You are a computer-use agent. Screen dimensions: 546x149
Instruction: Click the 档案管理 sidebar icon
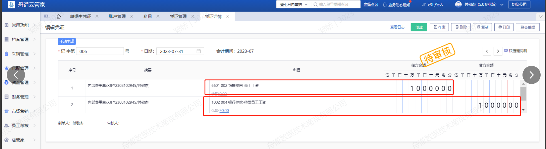click(7, 39)
